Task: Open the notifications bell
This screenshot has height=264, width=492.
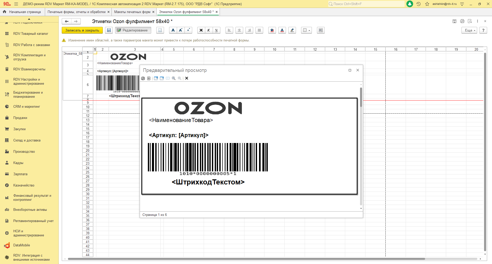Action: pyautogui.click(x=410, y=4)
